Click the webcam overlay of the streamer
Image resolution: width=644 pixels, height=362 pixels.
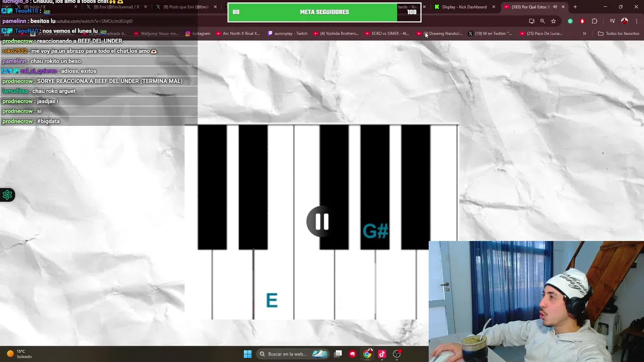[536, 302]
